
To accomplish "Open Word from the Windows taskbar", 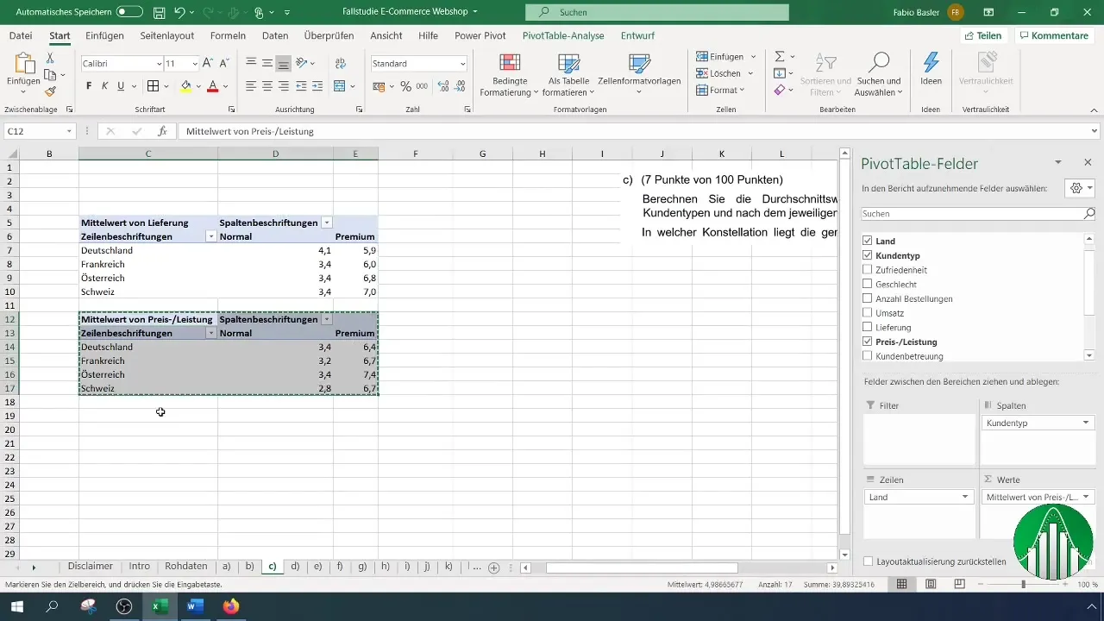I will click(195, 606).
